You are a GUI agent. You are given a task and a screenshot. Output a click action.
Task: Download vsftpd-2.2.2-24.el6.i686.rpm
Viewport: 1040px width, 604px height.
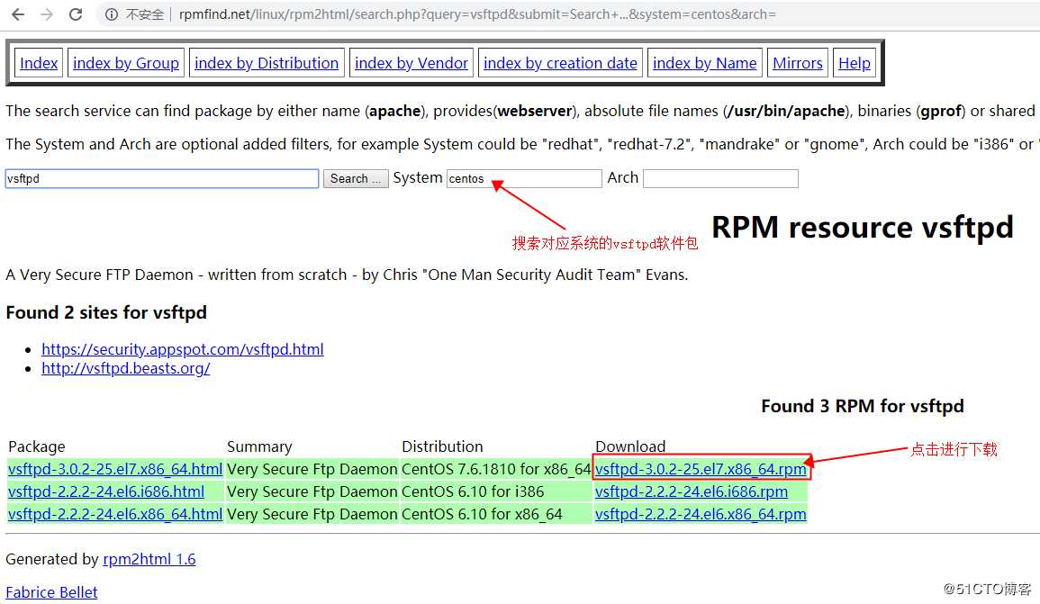pos(692,491)
